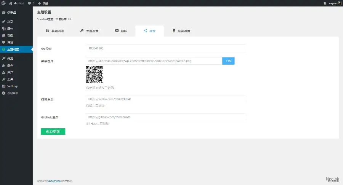This screenshot has width=343, height=185.
Task: Click the green 保存更改 save button
Action: pyautogui.click(x=53, y=131)
